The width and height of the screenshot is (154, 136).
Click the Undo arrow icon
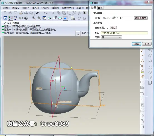[38, 13]
